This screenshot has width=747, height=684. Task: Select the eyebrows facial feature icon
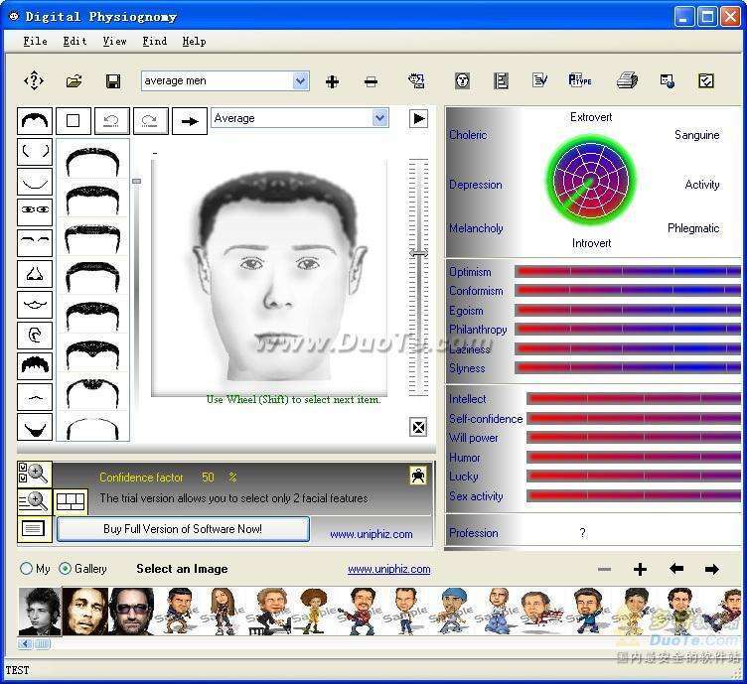(35, 242)
